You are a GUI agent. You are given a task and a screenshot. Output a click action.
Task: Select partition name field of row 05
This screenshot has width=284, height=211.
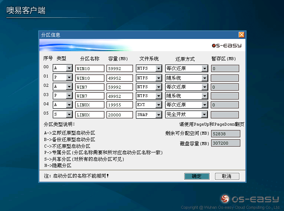89,115
